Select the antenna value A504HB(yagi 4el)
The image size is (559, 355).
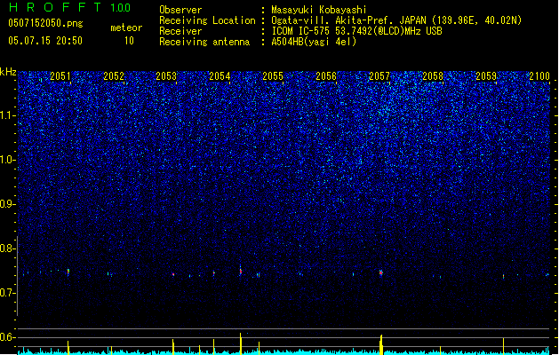coord(314,42)
